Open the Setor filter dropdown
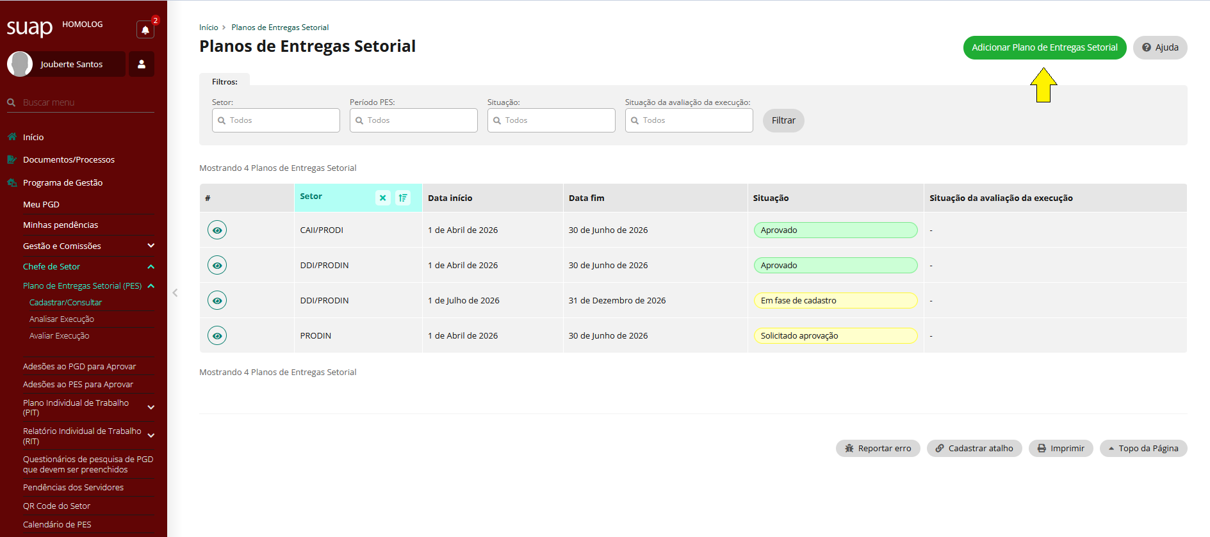 pyautogui.click(x=276, y=120)
